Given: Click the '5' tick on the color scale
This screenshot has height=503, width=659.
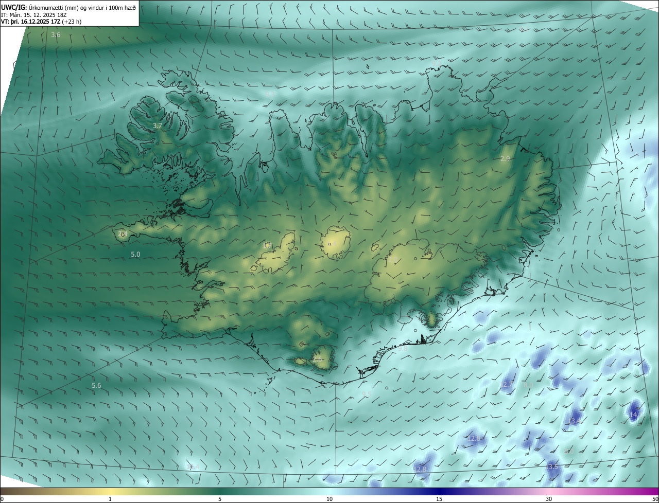Looking at the screenshot, I should pyautogui.click(x=220, y=499).
